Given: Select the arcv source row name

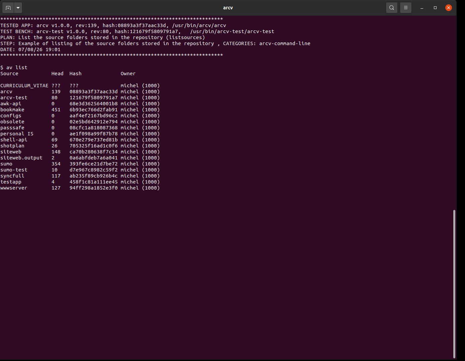Looking at the screenshot, I should pyautogui.click(x=6, y=92).
